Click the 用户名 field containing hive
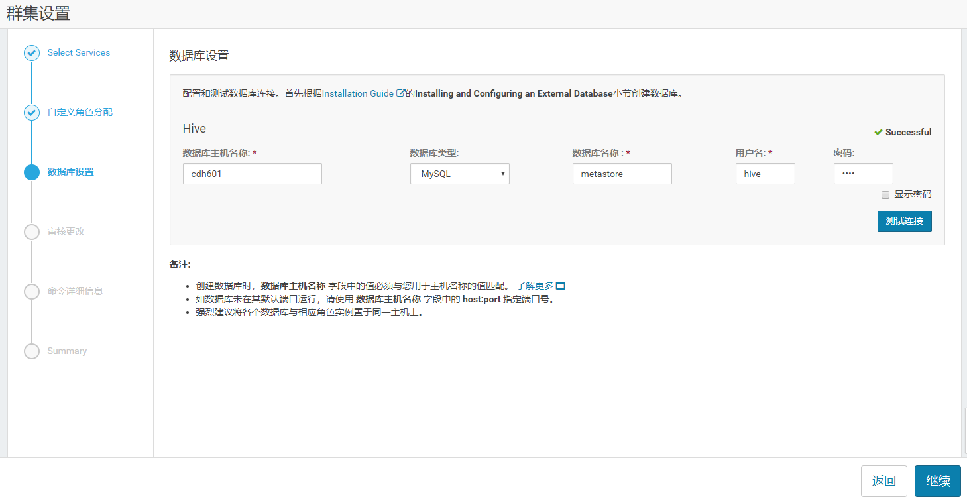The height and width of the screenshot is (503, 967). (766, 174)
